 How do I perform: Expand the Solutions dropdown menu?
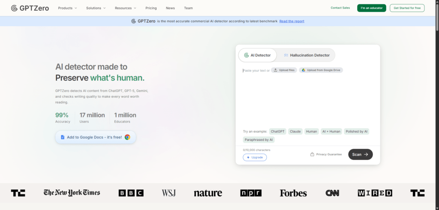[x=96, y=8]
